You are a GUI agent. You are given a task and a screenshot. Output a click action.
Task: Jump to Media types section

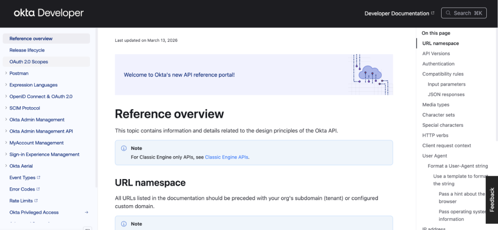pyautogui.click(x=435, y=104)
